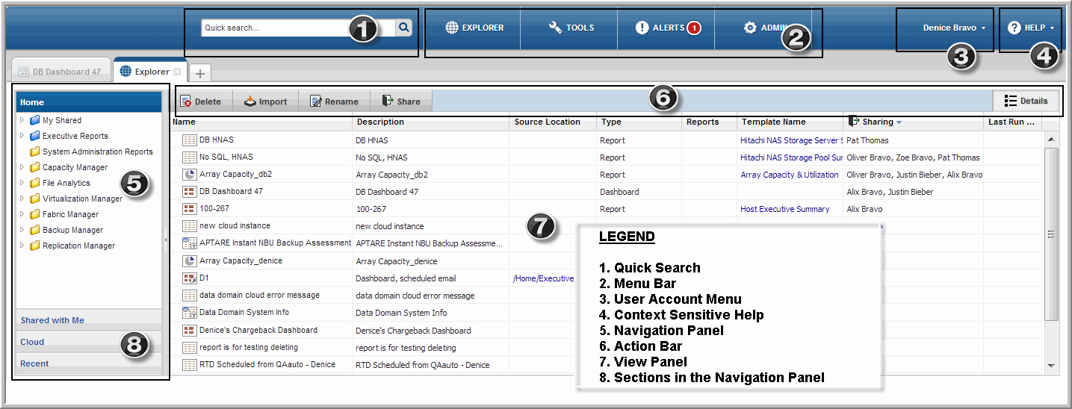Click the Import button in action bar
Screen dimensions: 1072x409
(265, 102)
